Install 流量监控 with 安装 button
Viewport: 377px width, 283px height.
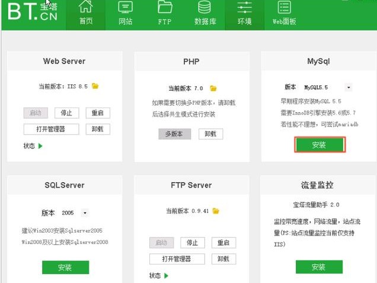click(319, 267)
